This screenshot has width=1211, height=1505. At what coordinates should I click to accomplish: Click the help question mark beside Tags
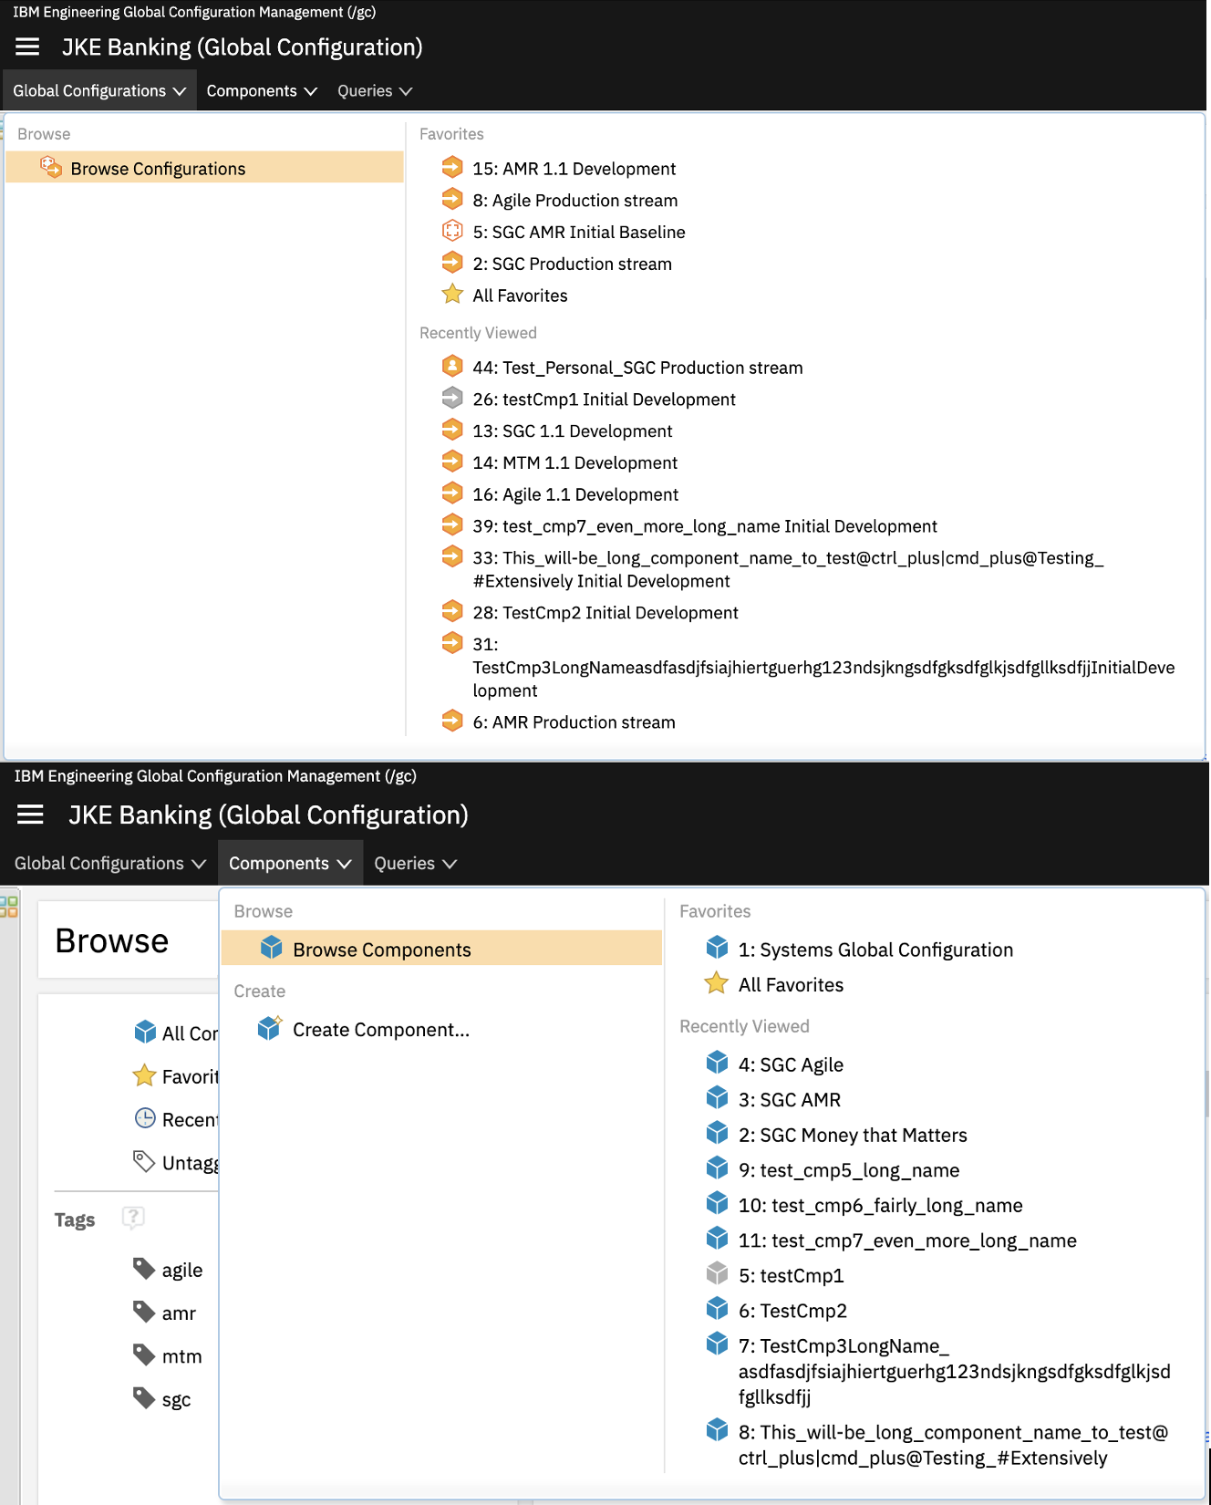coord(133,1218)
